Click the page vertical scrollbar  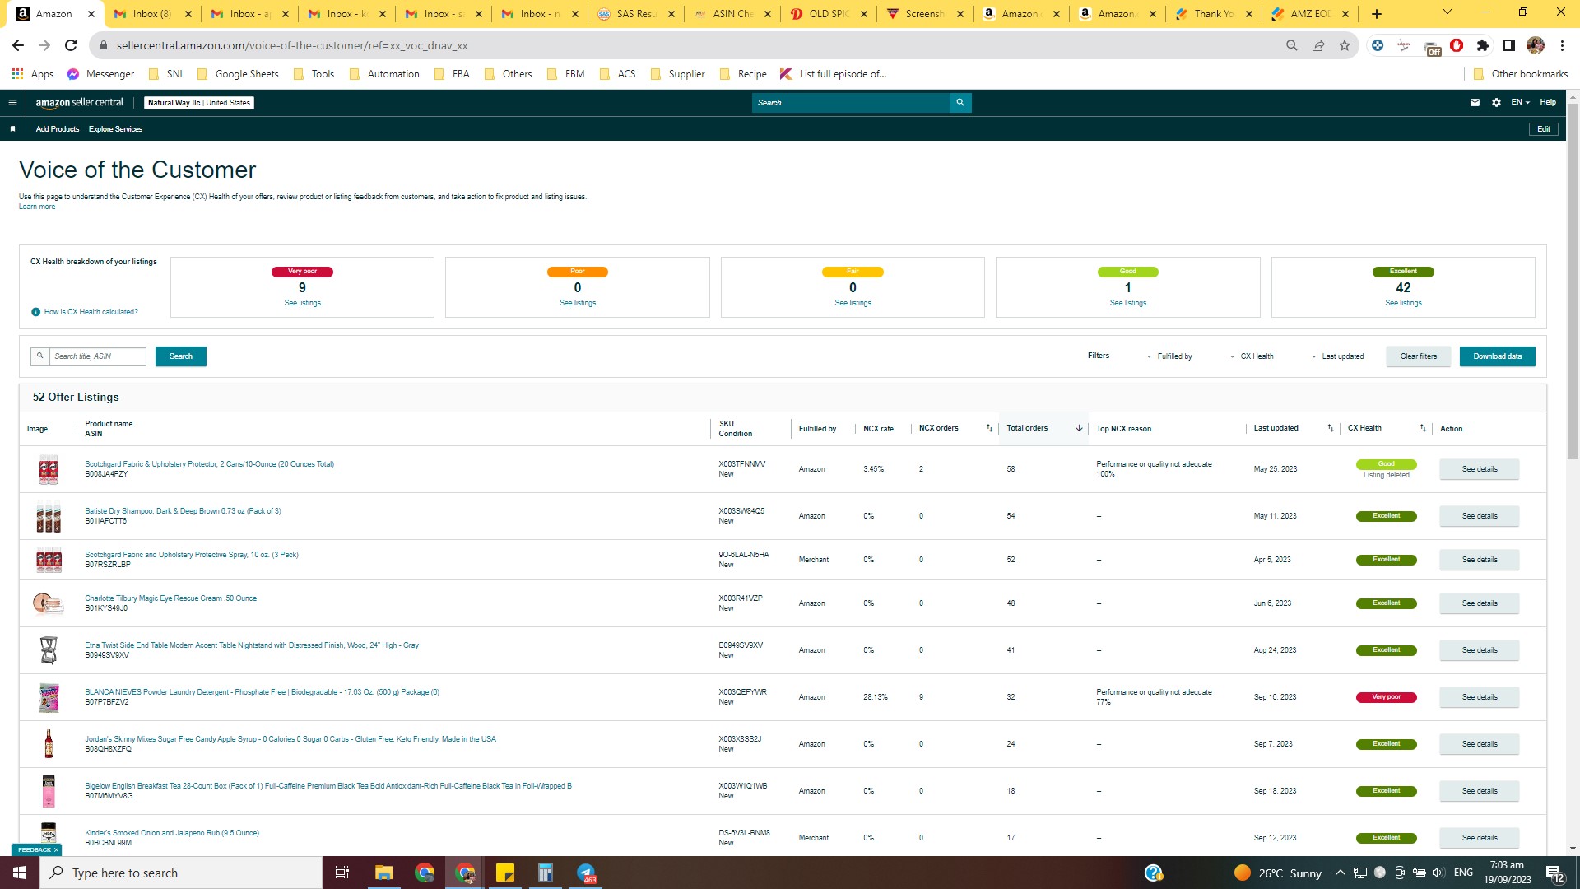(1573, 280)
